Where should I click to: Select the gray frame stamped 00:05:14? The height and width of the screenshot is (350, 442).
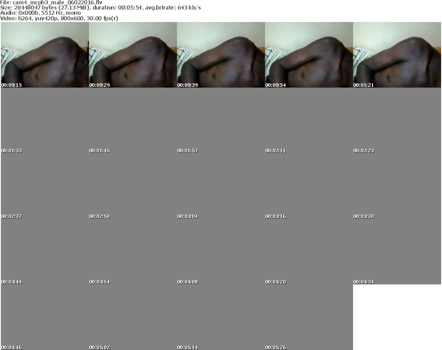pyautogui.click(x=221, y=317)
